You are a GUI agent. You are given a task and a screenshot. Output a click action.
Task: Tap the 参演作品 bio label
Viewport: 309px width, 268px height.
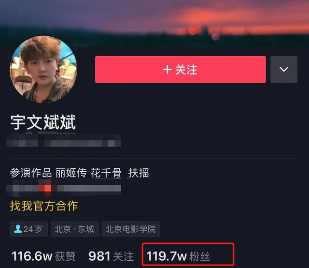point(31,173)
